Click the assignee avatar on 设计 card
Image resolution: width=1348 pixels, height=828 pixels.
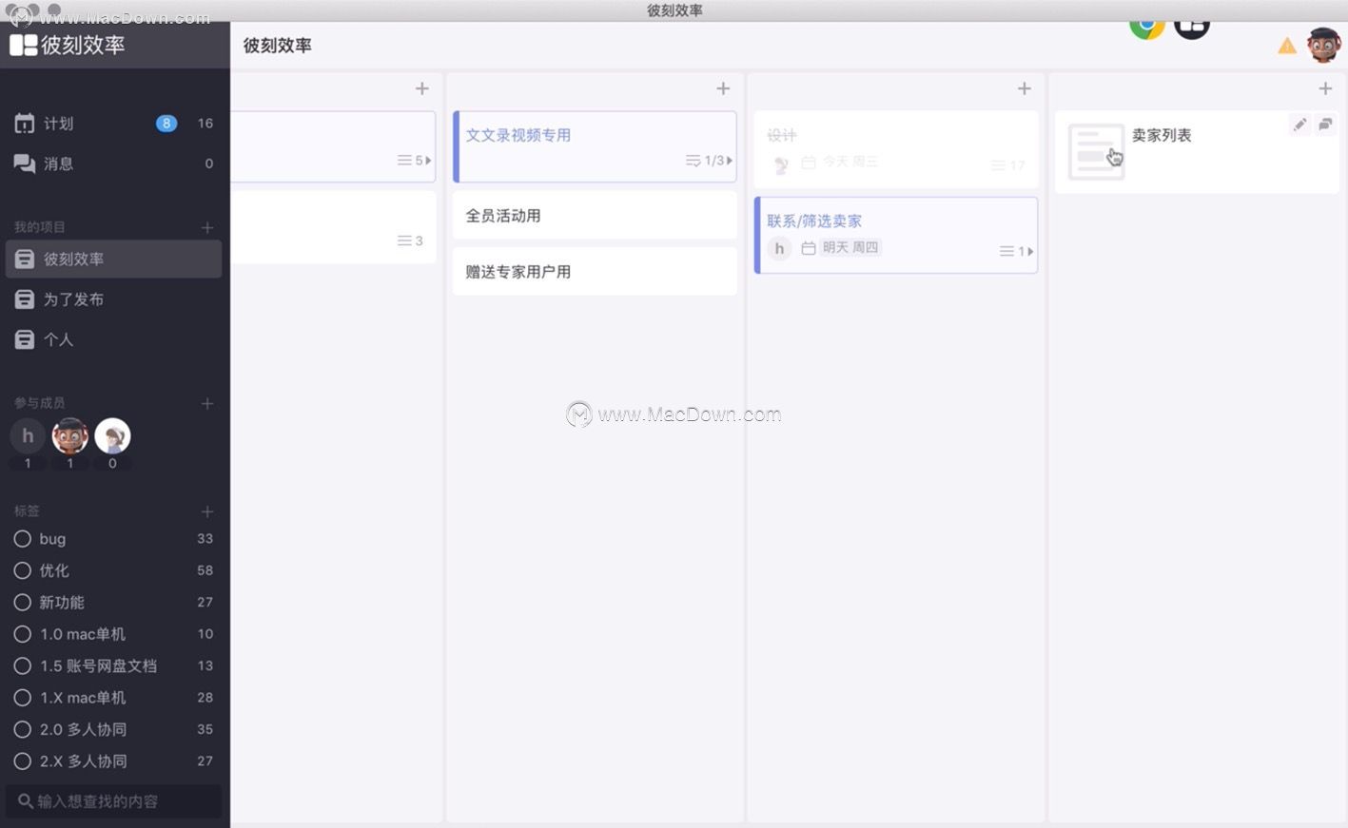point(781,165)
